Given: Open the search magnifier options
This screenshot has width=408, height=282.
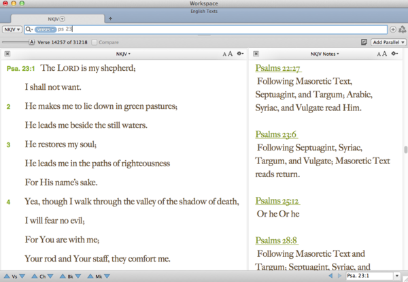Looking at the screenshot, I should click(x=29, y=29).
